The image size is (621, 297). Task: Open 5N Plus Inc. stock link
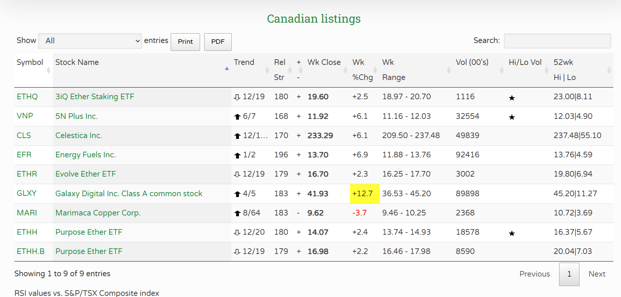coord(77,116)
